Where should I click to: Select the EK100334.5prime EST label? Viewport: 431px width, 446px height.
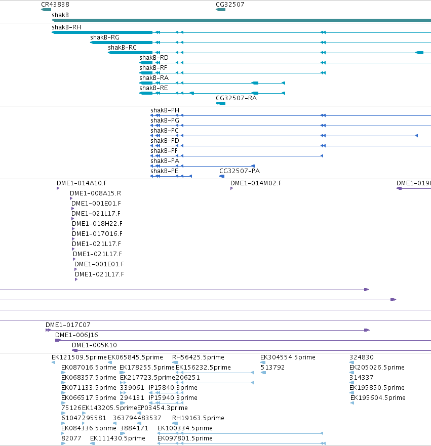coord(185,428)
